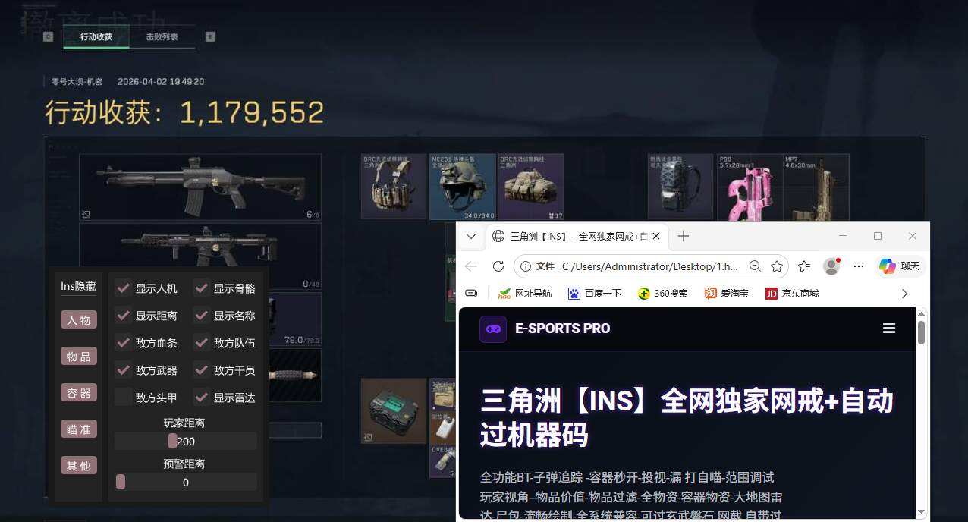This screenshot has width=968, height=522.
Task: Uncheck the 显示雷达 option
Action: [x=201, y=397]
